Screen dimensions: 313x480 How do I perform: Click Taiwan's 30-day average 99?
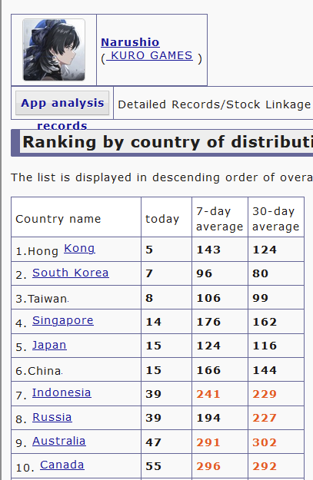pyautogui.click(x=260, y=298)
